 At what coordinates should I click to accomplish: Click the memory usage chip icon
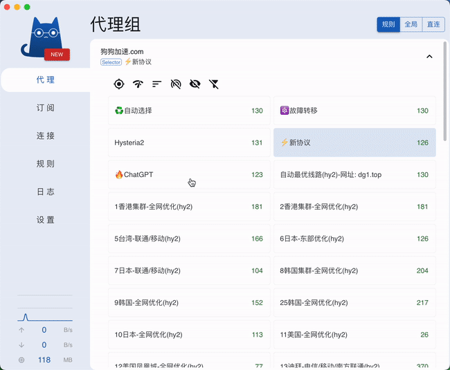click(x=21, y=360)
